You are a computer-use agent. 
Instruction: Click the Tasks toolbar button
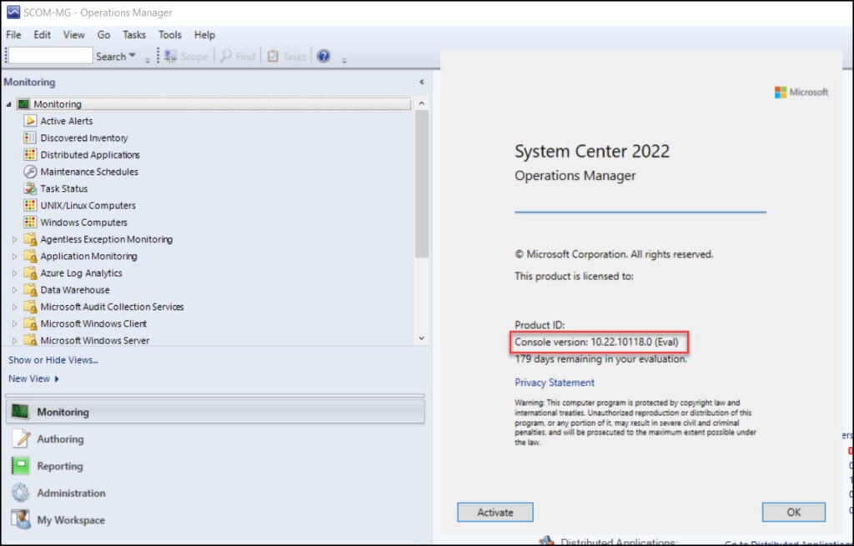[287, 56]
